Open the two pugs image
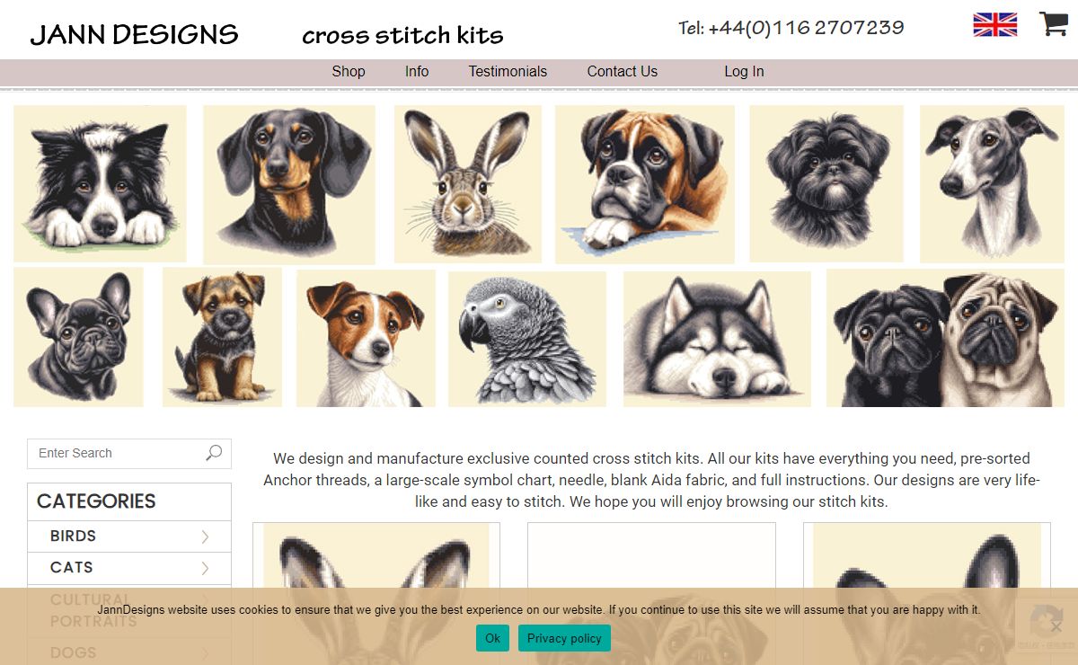This screenshot has height=665, width=1078. coord(945,338)
